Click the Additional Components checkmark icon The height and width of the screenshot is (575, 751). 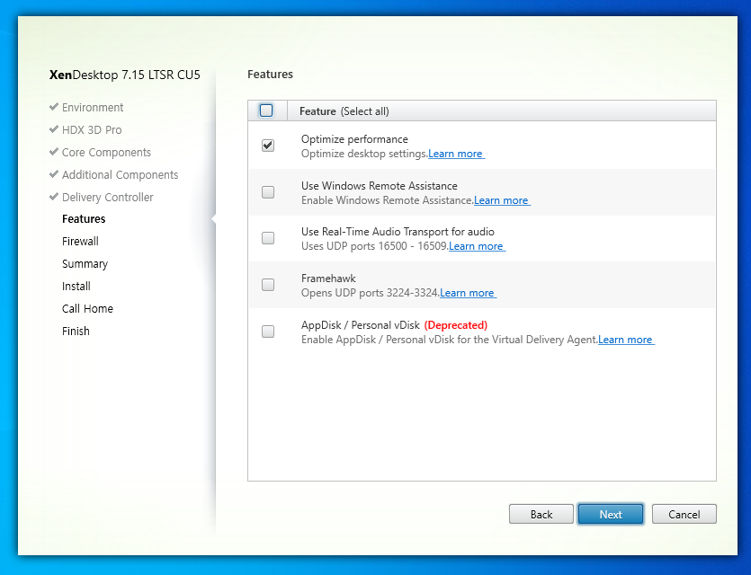[54, 174]
